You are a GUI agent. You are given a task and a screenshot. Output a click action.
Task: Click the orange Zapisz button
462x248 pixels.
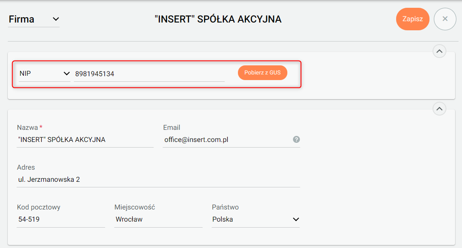coord(412,19)
